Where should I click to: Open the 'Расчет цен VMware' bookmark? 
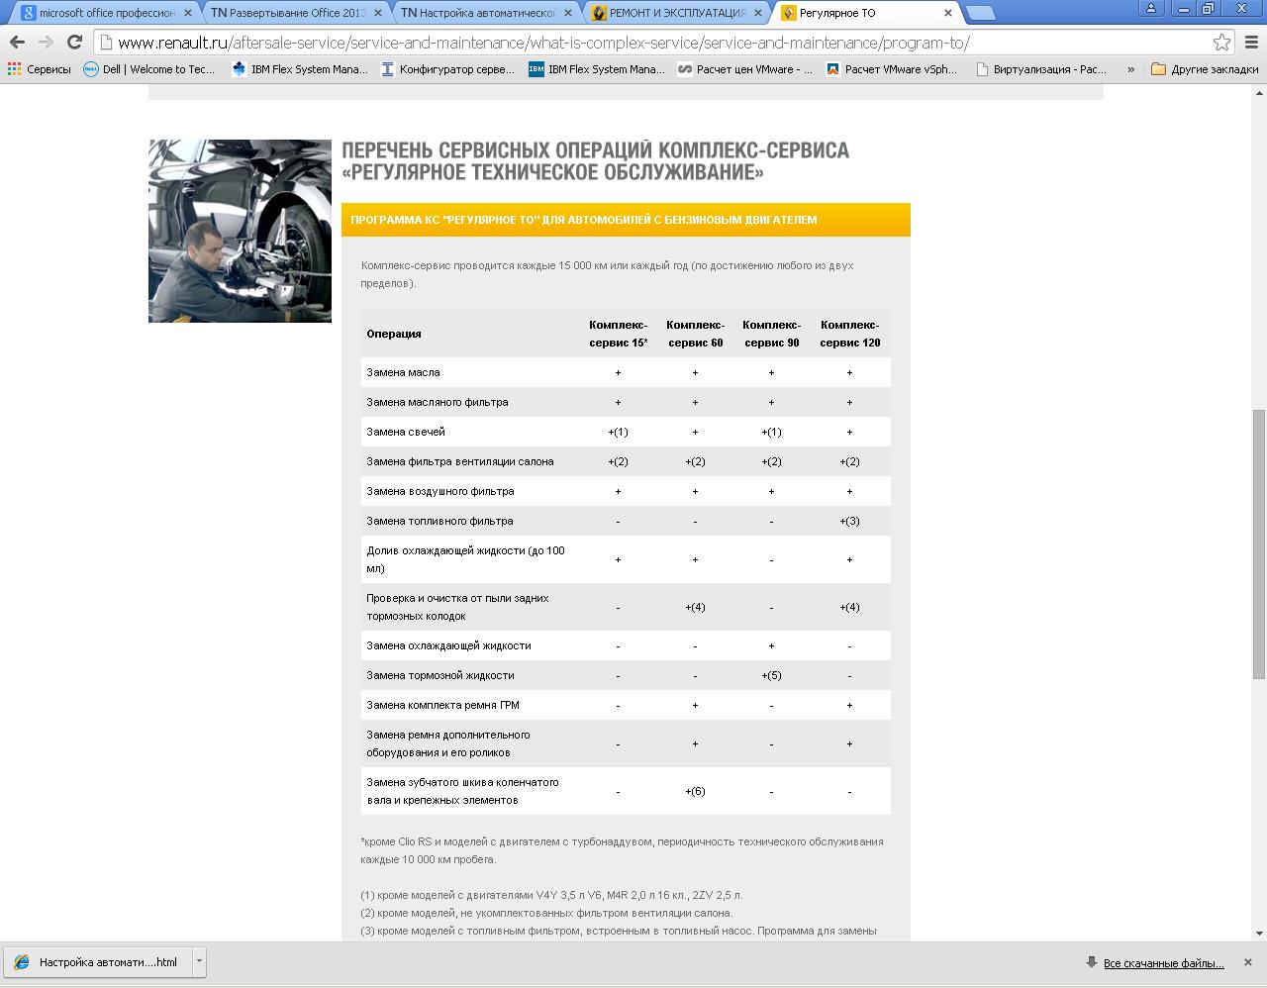pyautogui.click(x=745, y=69)
